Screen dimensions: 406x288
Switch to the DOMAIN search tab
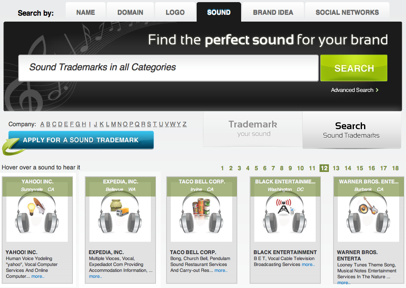(130, 12)
